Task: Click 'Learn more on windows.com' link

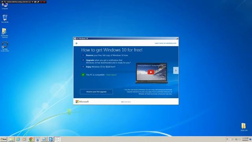Action: [x=165, y=43]
